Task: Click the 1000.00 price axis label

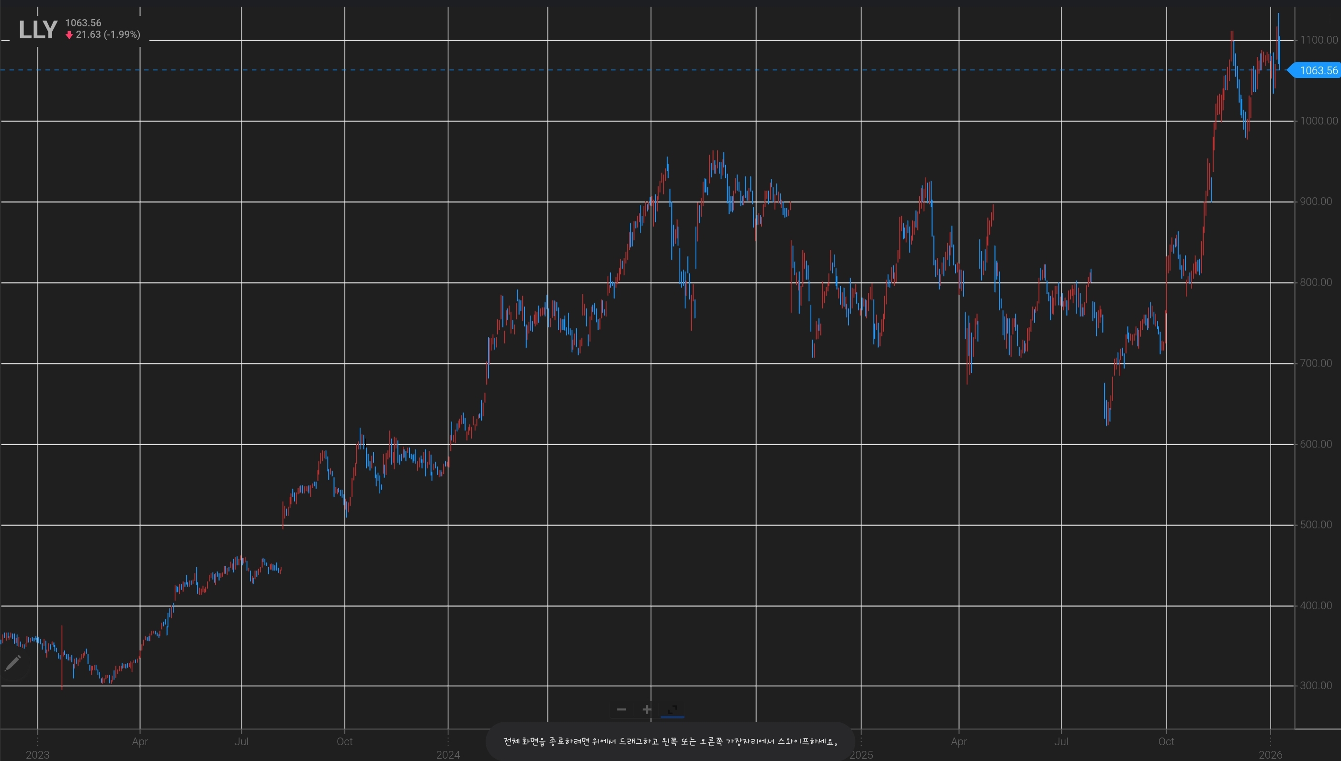Action: pos(1318,121)
